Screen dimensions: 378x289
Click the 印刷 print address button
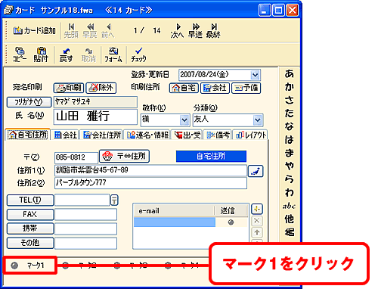coord(69,88)
